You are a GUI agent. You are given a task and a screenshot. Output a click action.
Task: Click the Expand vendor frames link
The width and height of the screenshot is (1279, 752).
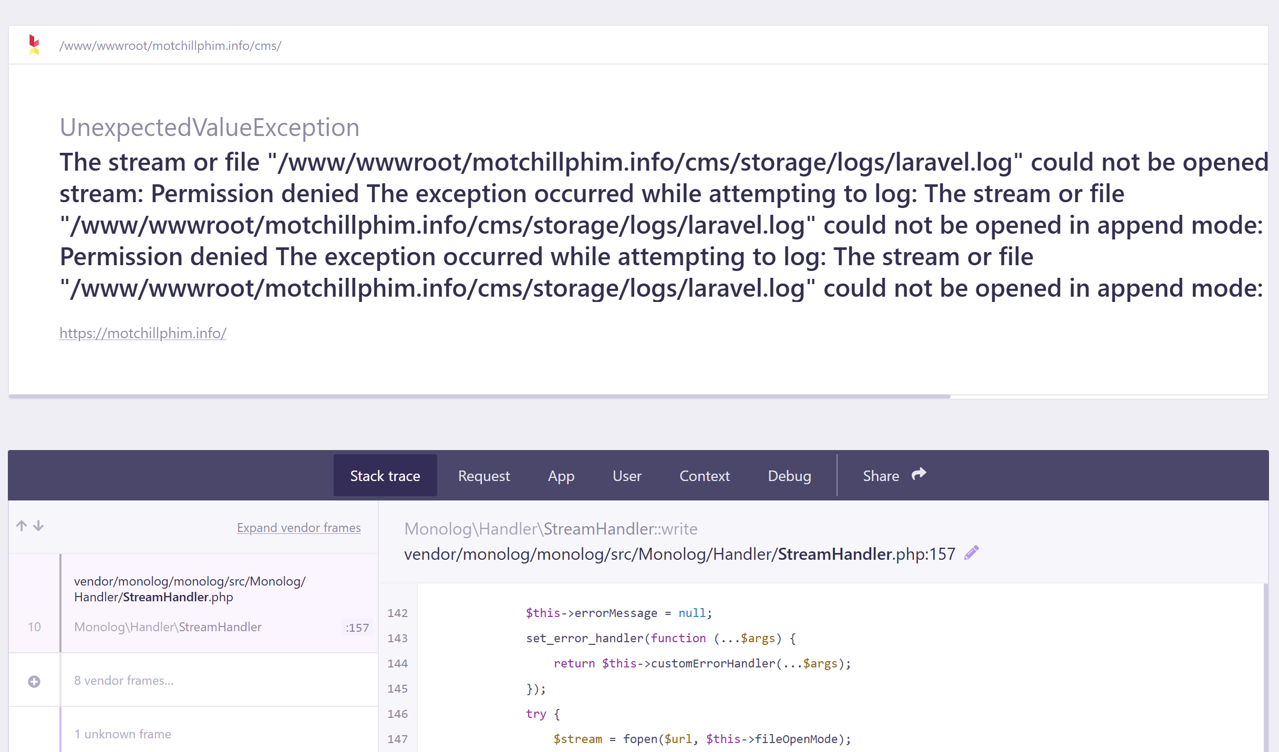point(298,528)
